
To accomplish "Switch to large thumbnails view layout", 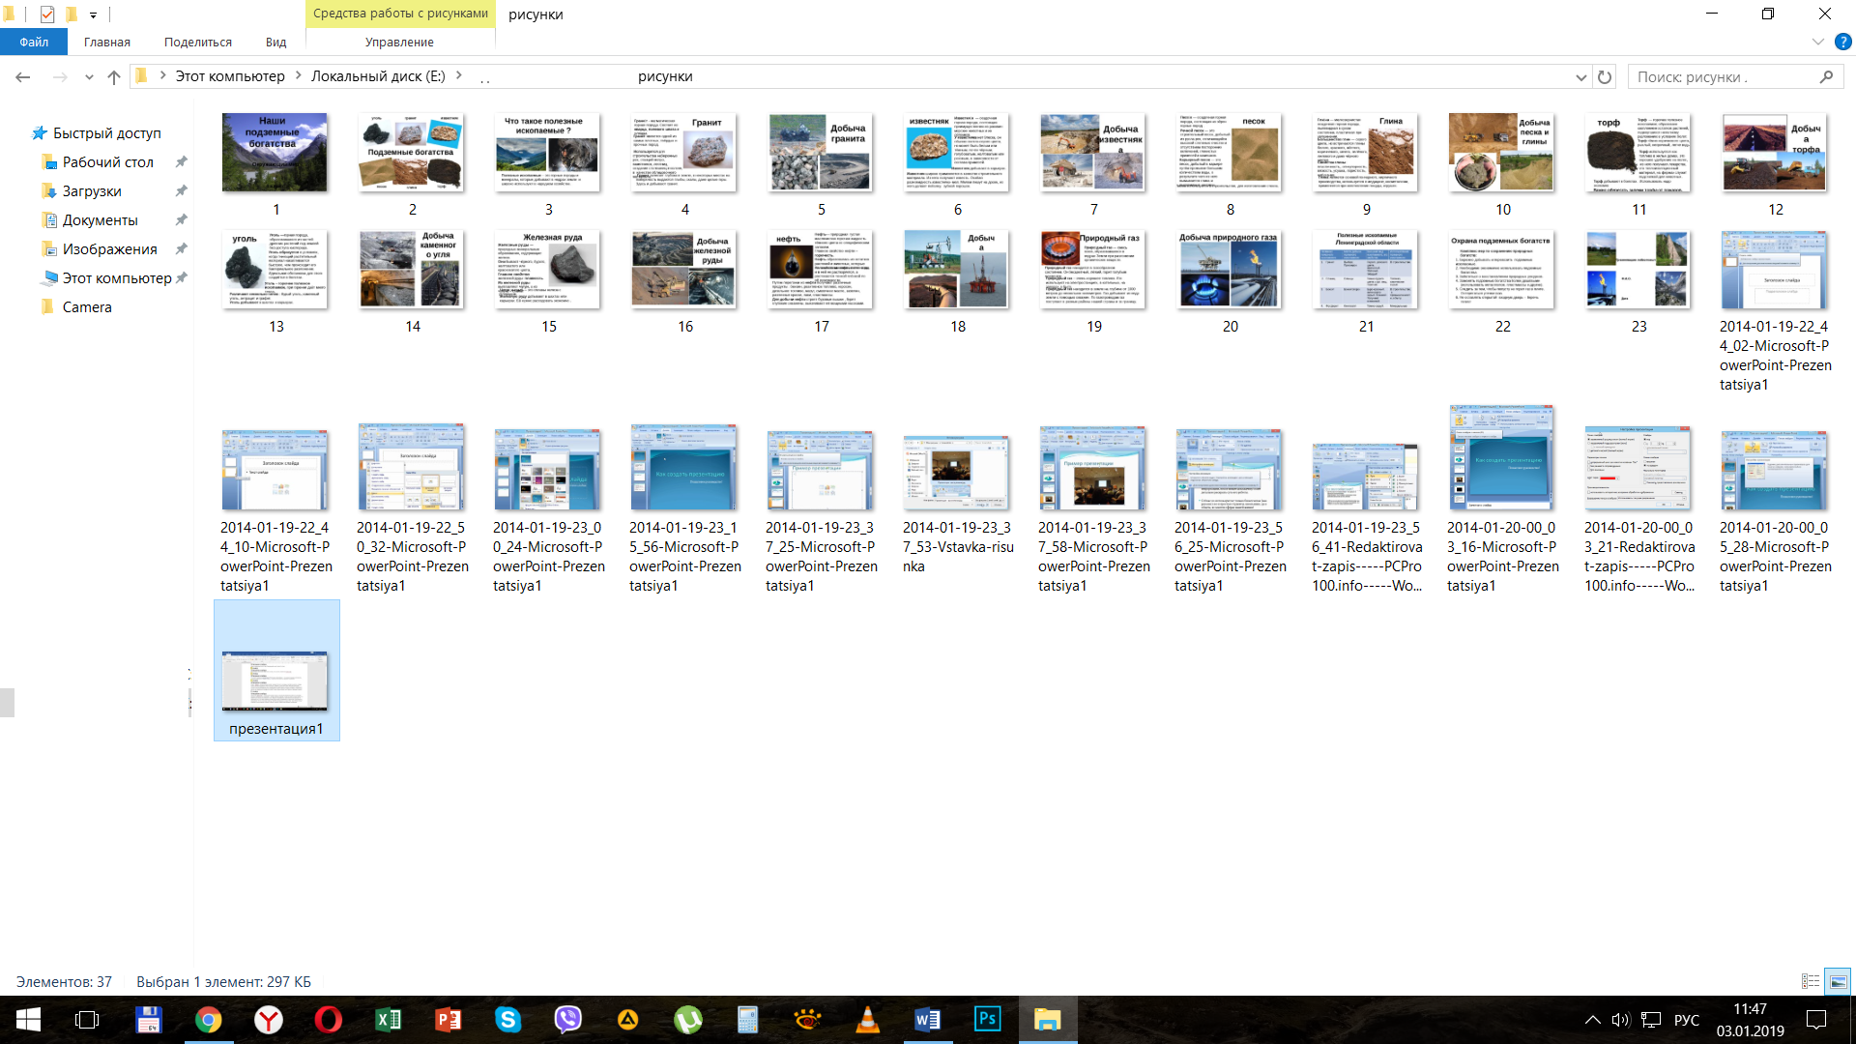I will tap(1838, 981).
